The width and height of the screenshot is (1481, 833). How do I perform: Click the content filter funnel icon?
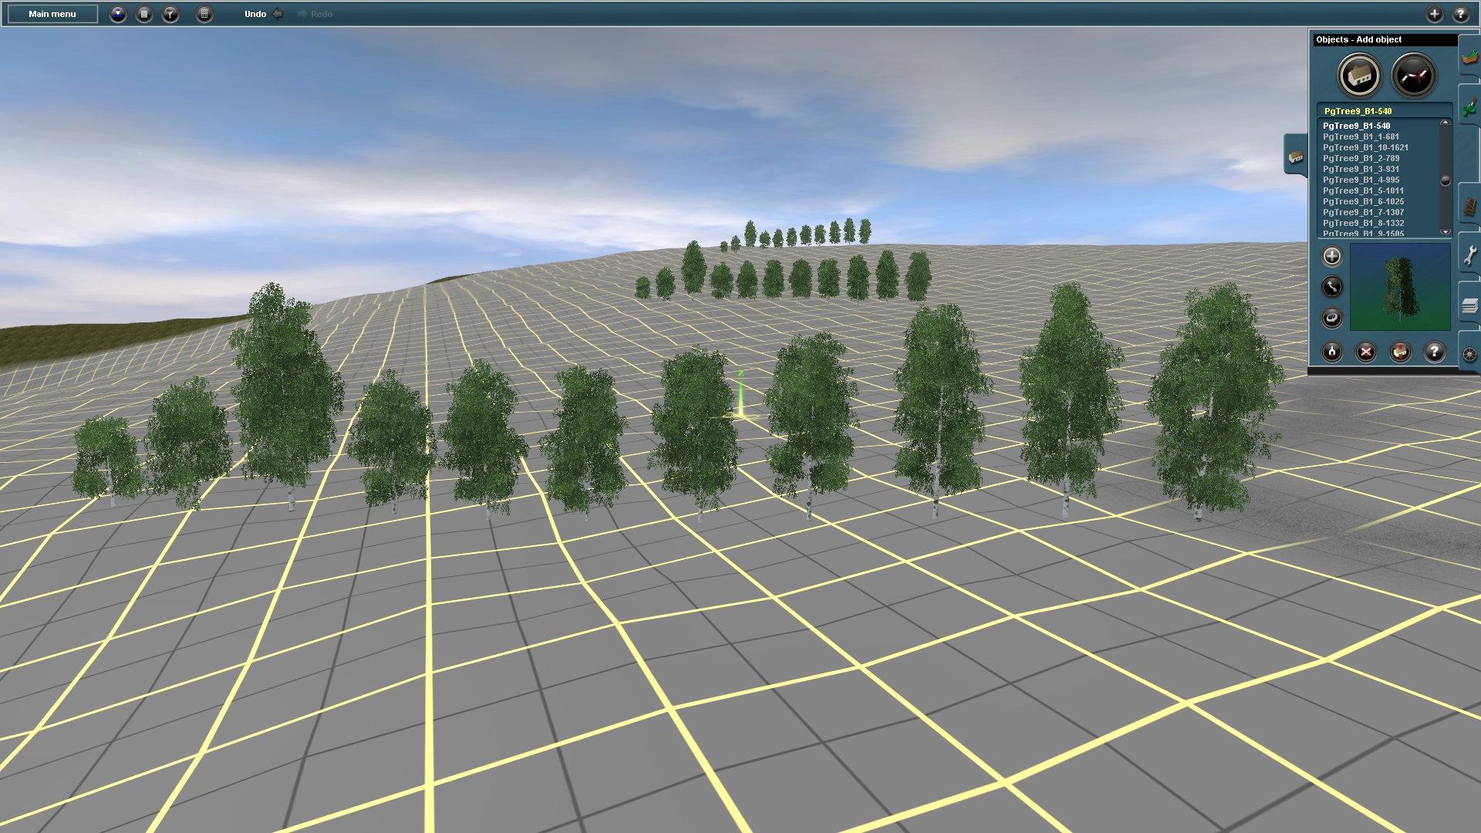coord(170,14)
